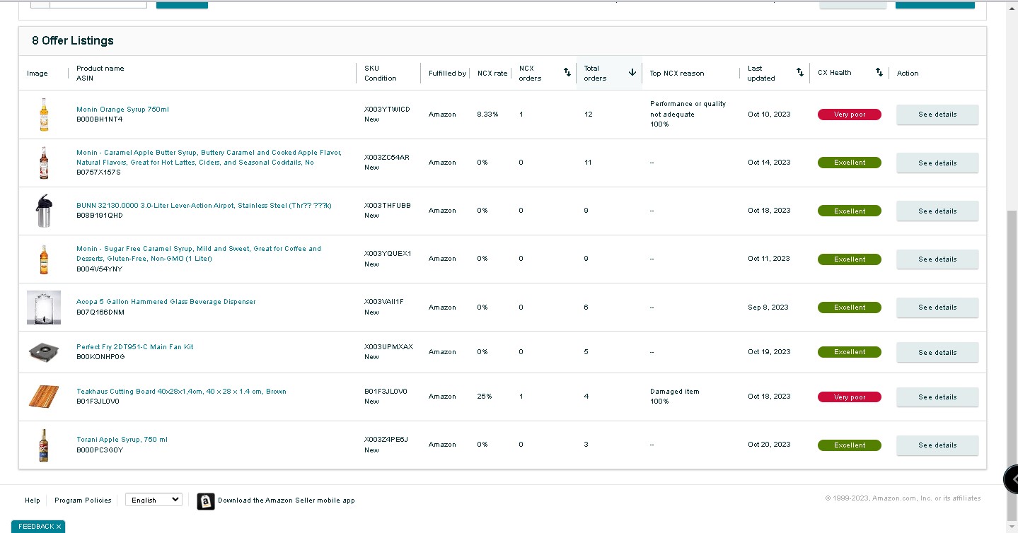Click Excellent badge for Torani Apple Syrup
This screenshot has width=1018, height=533.
pos(850,445)
